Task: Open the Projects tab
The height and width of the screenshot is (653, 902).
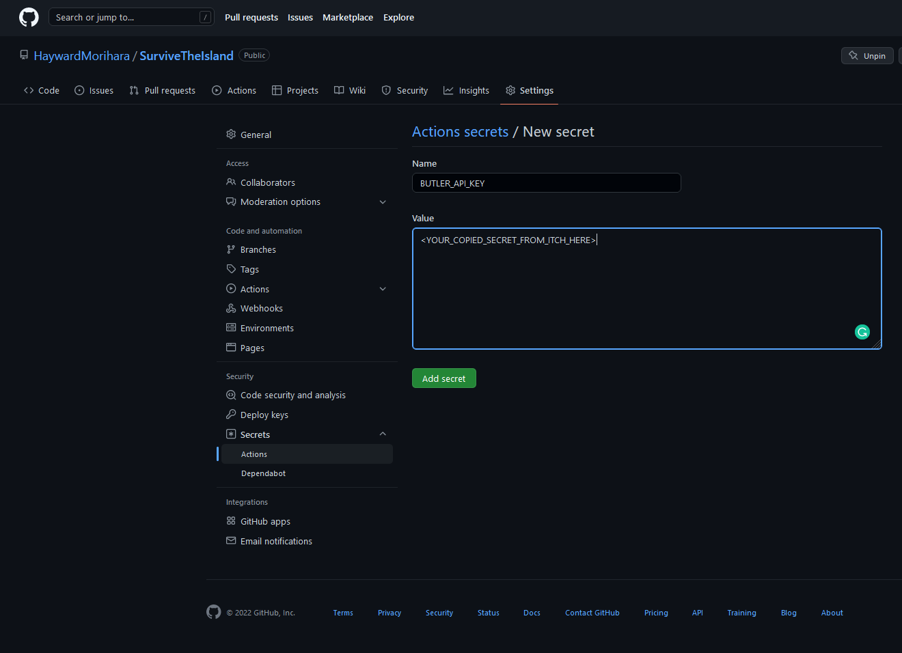Action: pos(295,90)
